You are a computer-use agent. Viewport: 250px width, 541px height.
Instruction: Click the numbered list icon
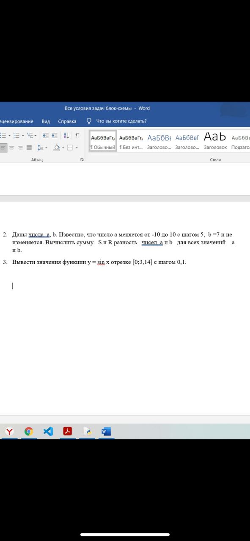click(x=16, y=135)
